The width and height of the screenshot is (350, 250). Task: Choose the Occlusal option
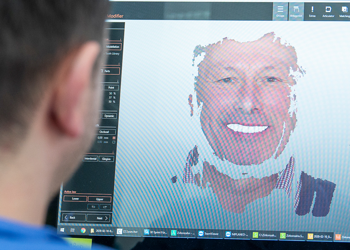105,132
